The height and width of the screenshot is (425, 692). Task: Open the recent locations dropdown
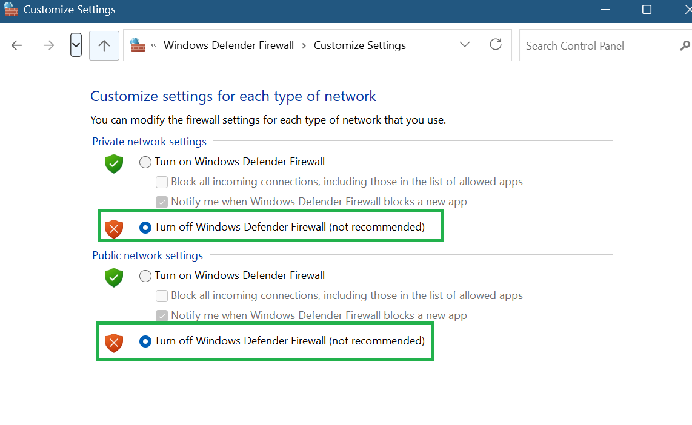tap(76, 45)
